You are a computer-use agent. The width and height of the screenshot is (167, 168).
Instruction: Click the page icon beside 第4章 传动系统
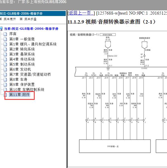pyautogui.click(x=5, y=59)
